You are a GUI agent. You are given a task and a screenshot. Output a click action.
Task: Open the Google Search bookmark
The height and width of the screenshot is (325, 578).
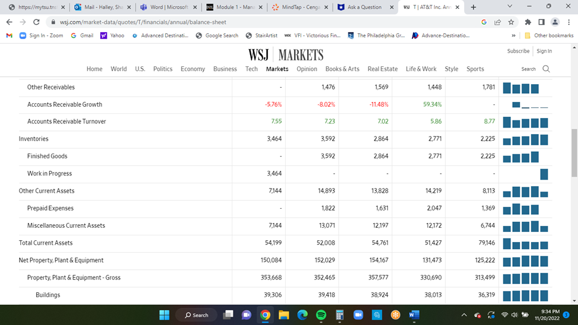(217, 36)
